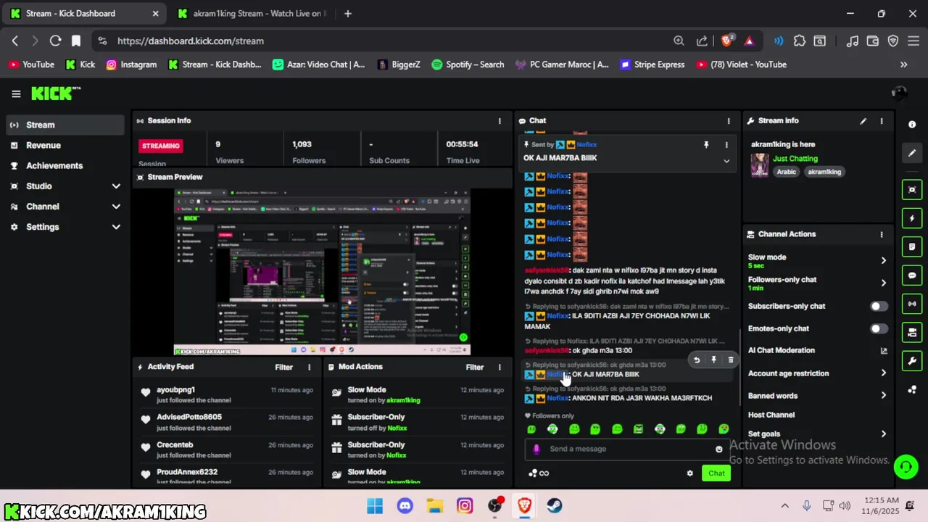Open the Mod Actions three-dot menu
This screenshot has width=928, height=522.
[500, 367]
